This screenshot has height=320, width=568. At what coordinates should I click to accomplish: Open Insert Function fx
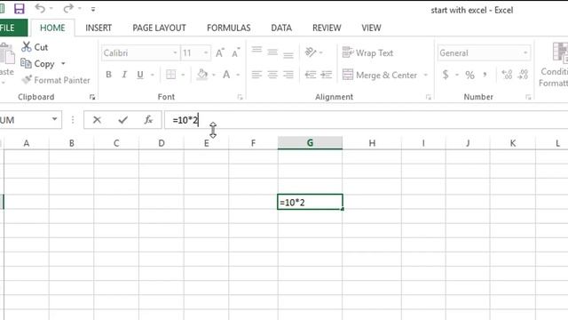coord(148,120)
